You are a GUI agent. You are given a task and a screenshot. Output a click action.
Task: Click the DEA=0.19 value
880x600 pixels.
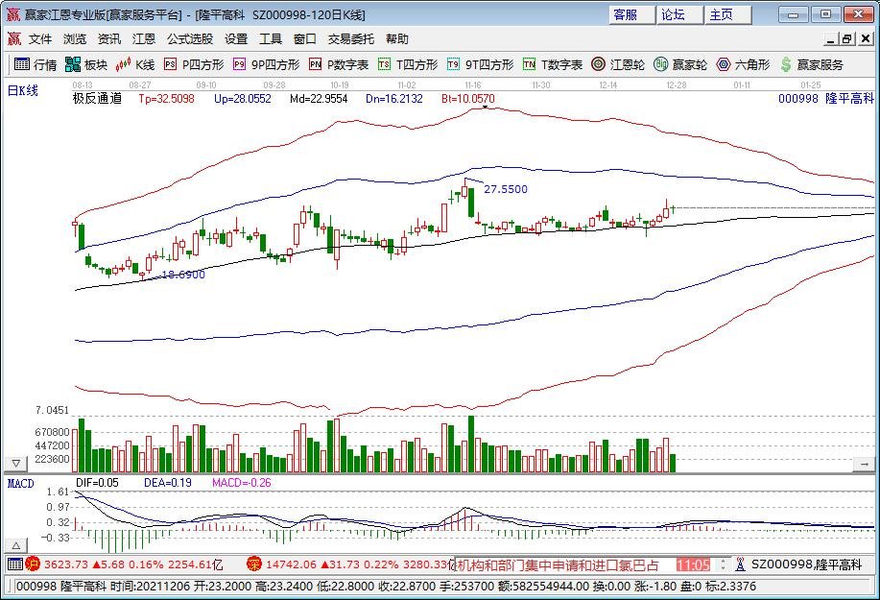tap(168, 483)
